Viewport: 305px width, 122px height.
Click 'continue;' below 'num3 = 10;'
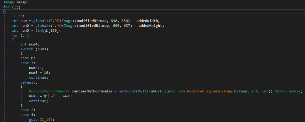38,77
